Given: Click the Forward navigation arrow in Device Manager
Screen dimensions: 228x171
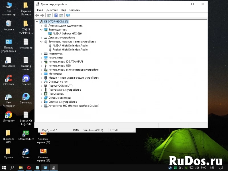Looking at the screenshot, I should pos(42,15).
